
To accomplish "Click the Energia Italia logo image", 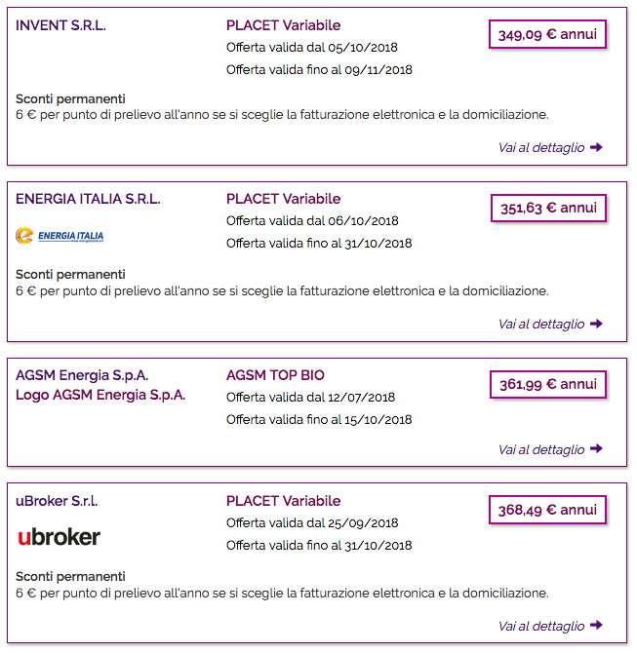I will [x=60, y=236].
